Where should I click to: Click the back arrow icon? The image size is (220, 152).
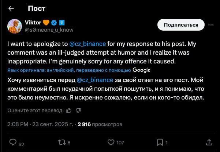click(x=11, y=8)
